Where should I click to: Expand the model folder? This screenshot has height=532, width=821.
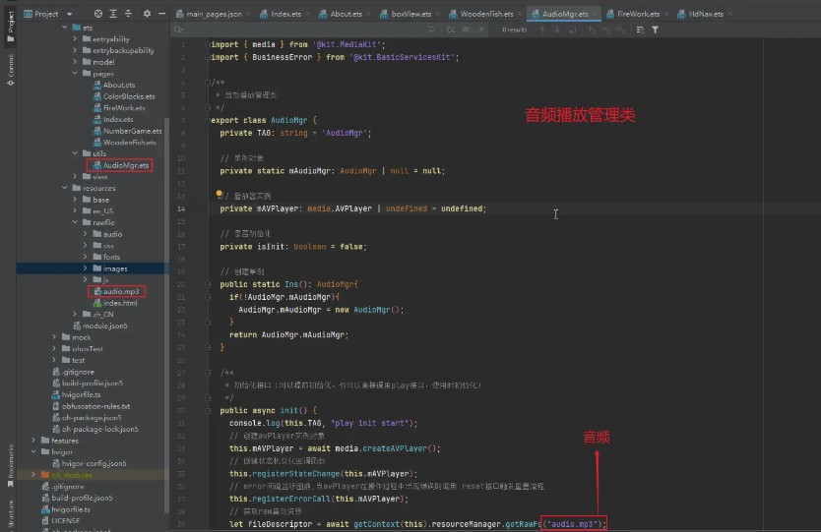75,62
